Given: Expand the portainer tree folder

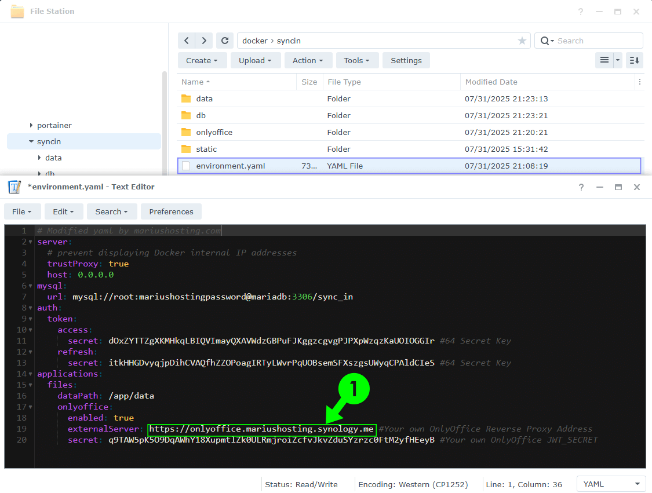Looking at the screenshot, I should [x=31, y=125].
